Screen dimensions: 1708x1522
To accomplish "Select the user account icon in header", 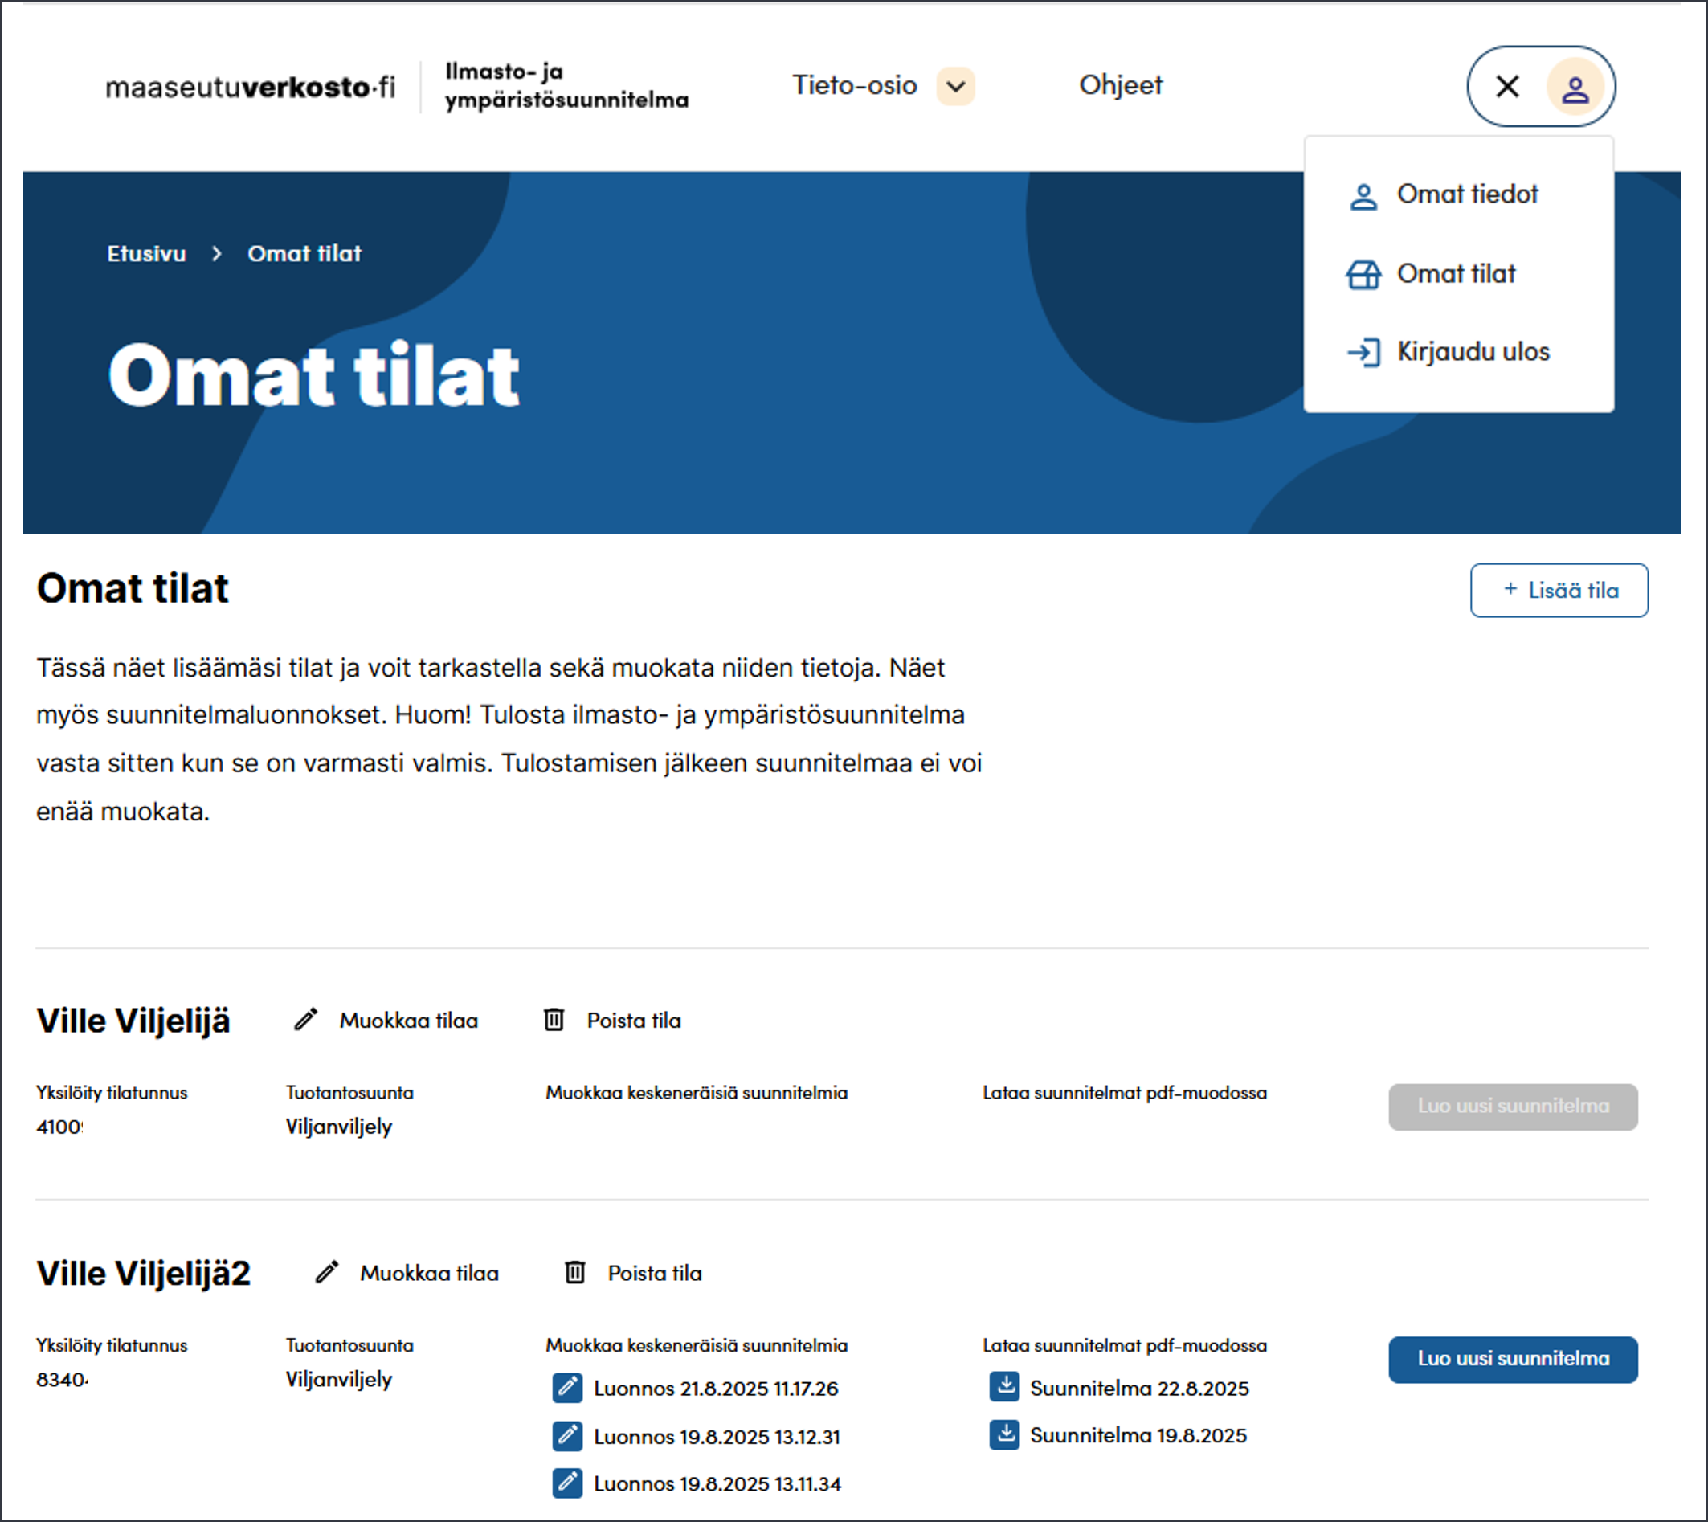I will [1575, 86].
